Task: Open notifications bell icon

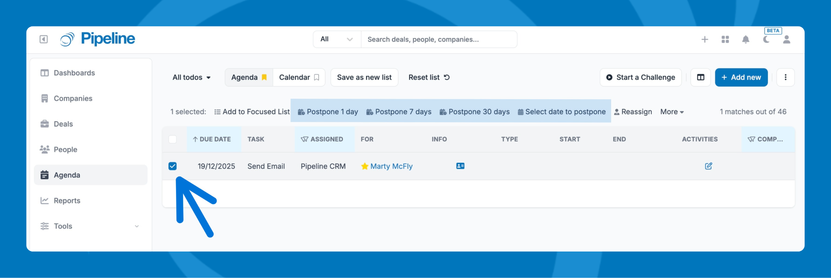Action: tap(745, 39)
